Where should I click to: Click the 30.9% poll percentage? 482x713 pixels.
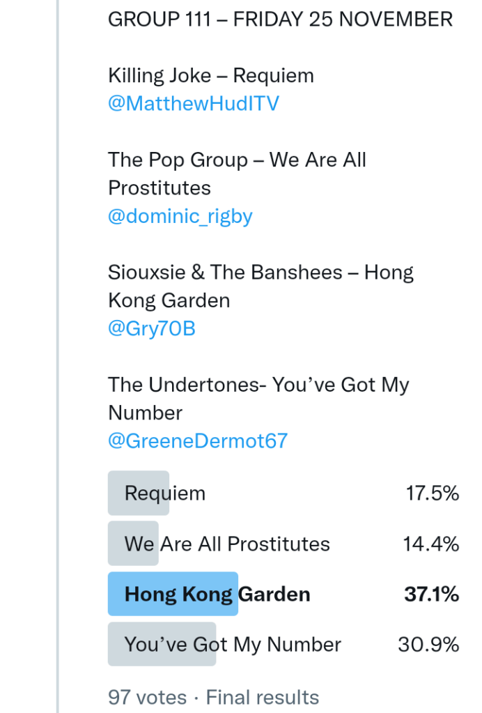tap(428, 645)
